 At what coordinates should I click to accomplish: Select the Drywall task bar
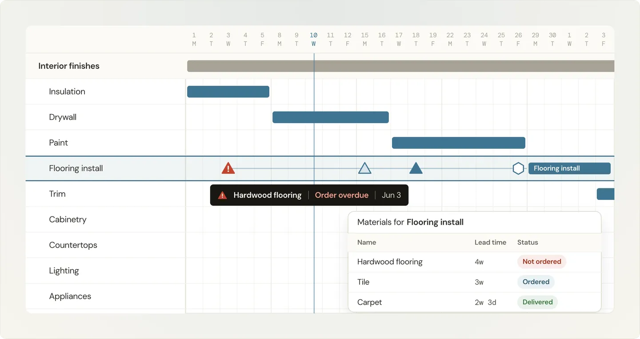331,117
